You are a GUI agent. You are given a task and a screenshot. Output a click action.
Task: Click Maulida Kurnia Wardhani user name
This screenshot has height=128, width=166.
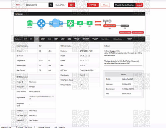tap(125, 5)
